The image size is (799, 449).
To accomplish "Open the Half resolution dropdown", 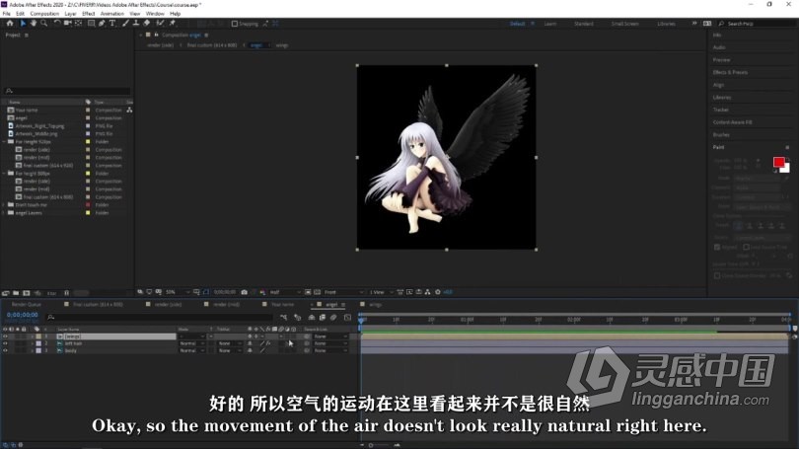I will 284,292.
